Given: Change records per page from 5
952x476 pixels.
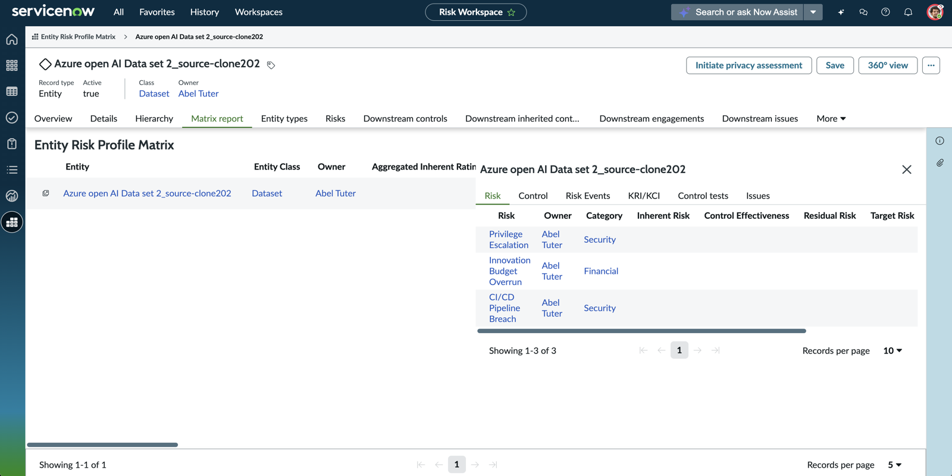Looking at the screenshot, I should pyautogui.click(x=894, y=465).
